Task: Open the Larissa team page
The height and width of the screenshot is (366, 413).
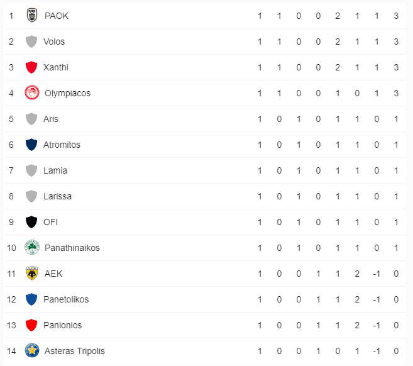Action: click(x=57, y=196)
